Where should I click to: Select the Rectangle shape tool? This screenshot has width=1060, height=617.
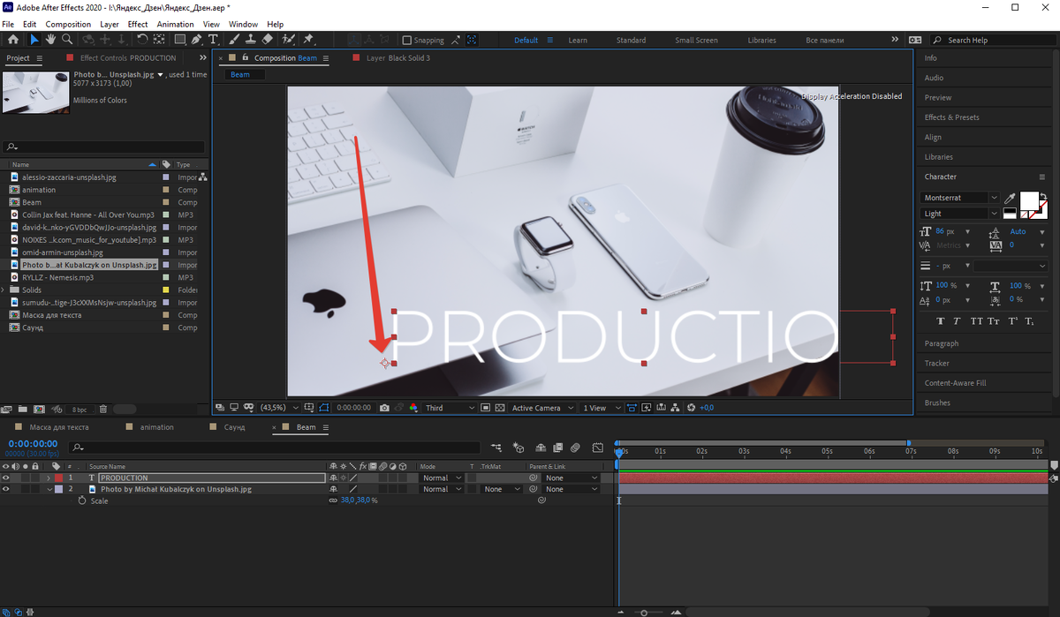pos(179,40)
